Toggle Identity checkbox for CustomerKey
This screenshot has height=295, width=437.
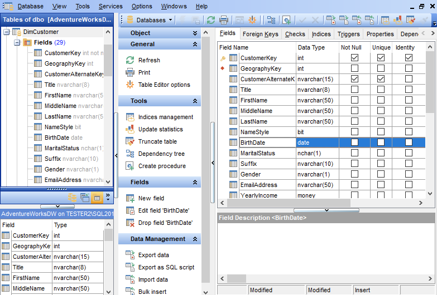click(409, 57)
